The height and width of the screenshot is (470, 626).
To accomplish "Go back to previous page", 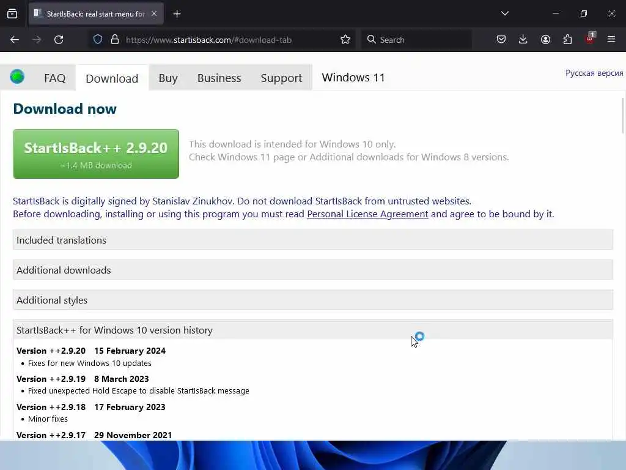I will pos(15,40).
